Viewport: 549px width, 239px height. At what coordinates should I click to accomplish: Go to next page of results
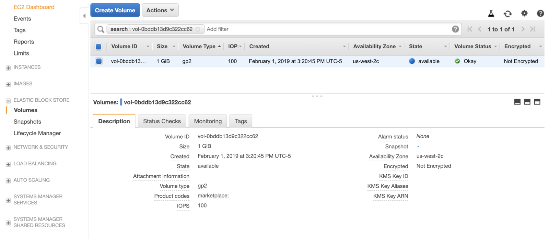click(x=523, y=29)
